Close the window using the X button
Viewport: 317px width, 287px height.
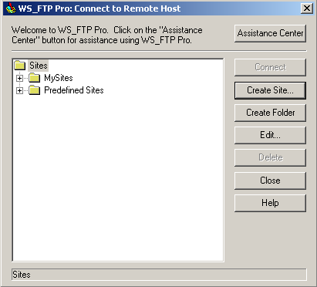[x=307, y=8]
